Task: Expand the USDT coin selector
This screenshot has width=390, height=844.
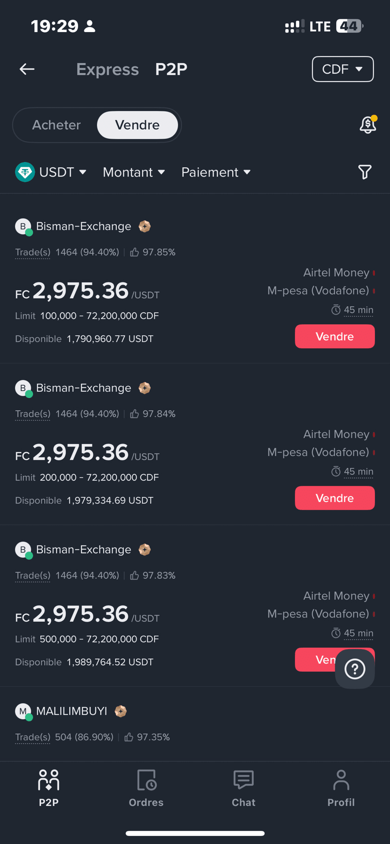Action: 51,172
